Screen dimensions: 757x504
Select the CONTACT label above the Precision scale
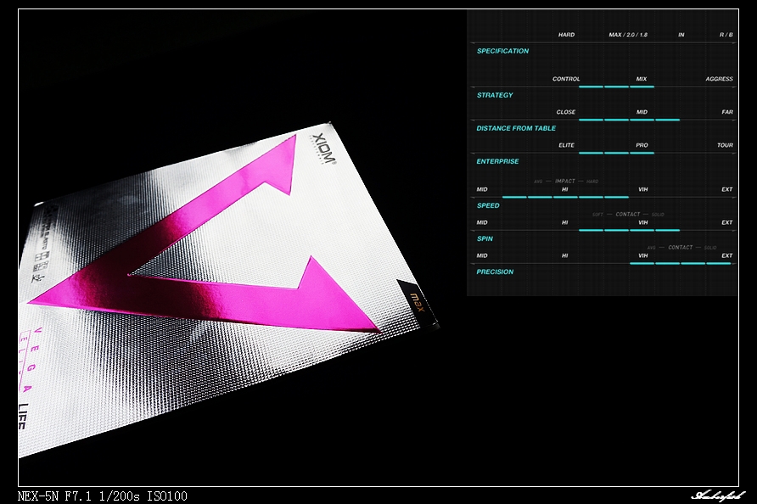coord(681,247)
